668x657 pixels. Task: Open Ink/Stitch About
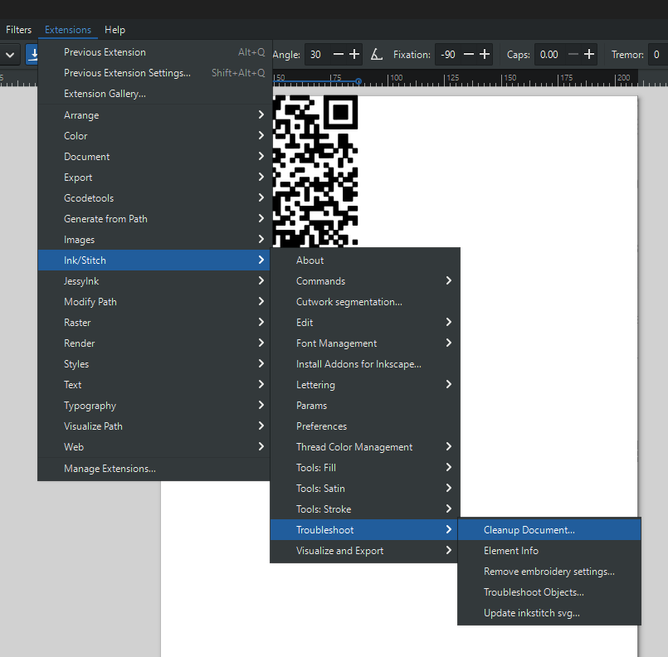365,260
